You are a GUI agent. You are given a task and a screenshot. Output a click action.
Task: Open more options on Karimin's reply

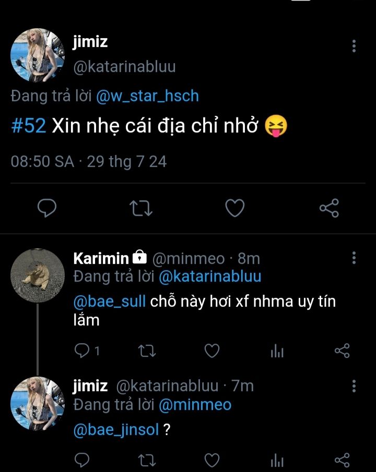click(354, 258)
